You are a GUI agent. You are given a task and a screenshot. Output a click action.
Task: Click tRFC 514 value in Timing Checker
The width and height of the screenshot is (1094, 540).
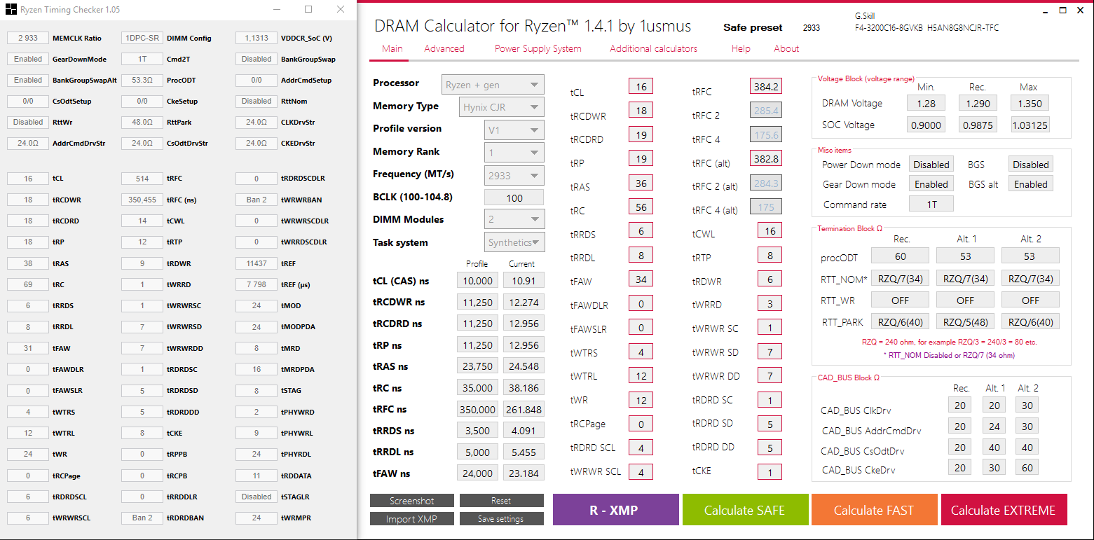[x=142, y=179]
